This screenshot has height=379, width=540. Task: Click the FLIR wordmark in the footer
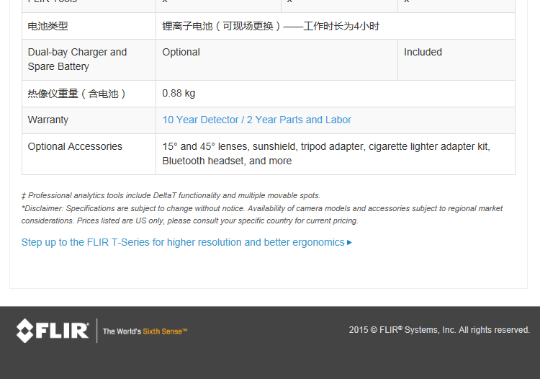coord(62,331)
